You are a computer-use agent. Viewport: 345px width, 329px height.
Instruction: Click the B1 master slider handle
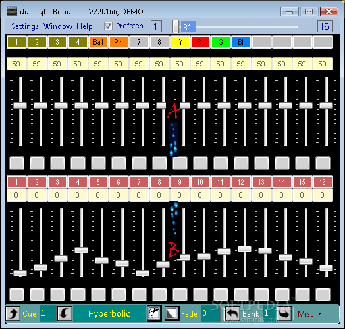click(176, 26)
